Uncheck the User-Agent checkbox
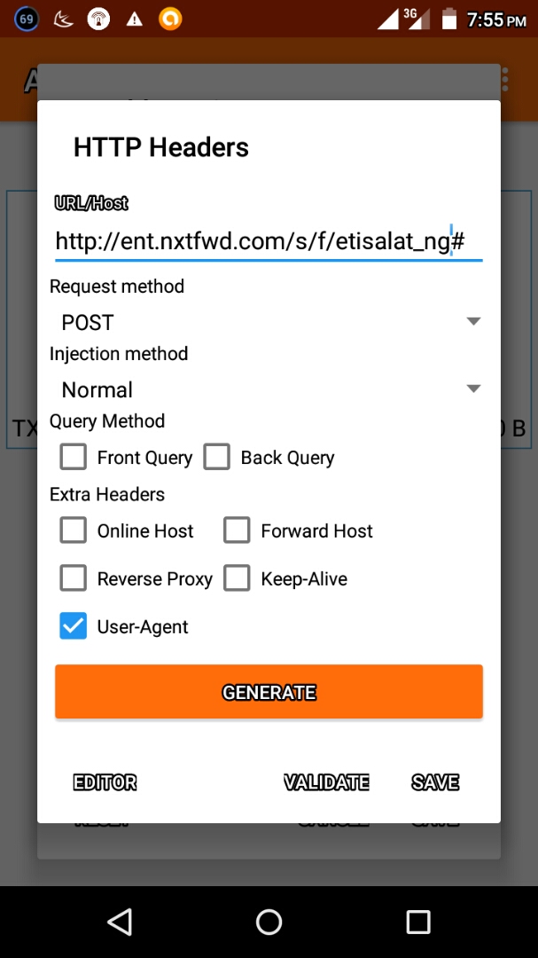538x958 pixels. pyautogui.click(x=74, y=626)
